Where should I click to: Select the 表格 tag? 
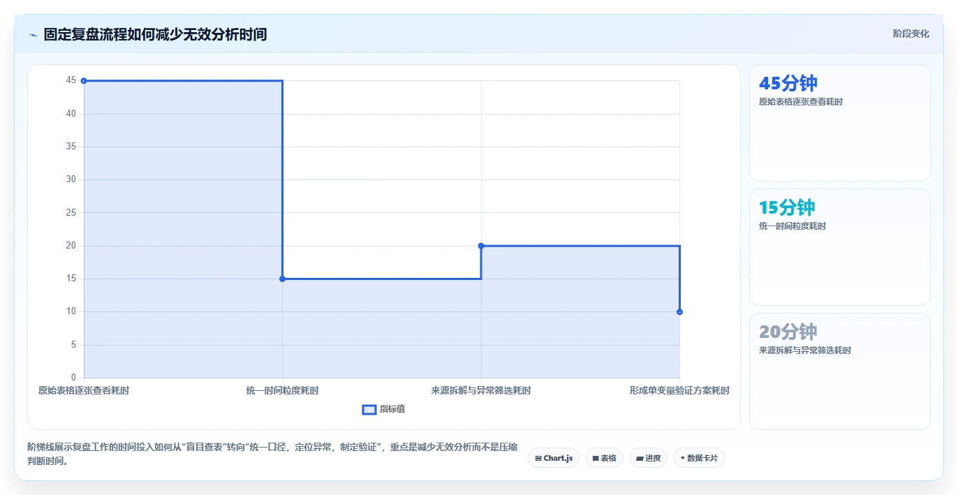tap(604, 458)
